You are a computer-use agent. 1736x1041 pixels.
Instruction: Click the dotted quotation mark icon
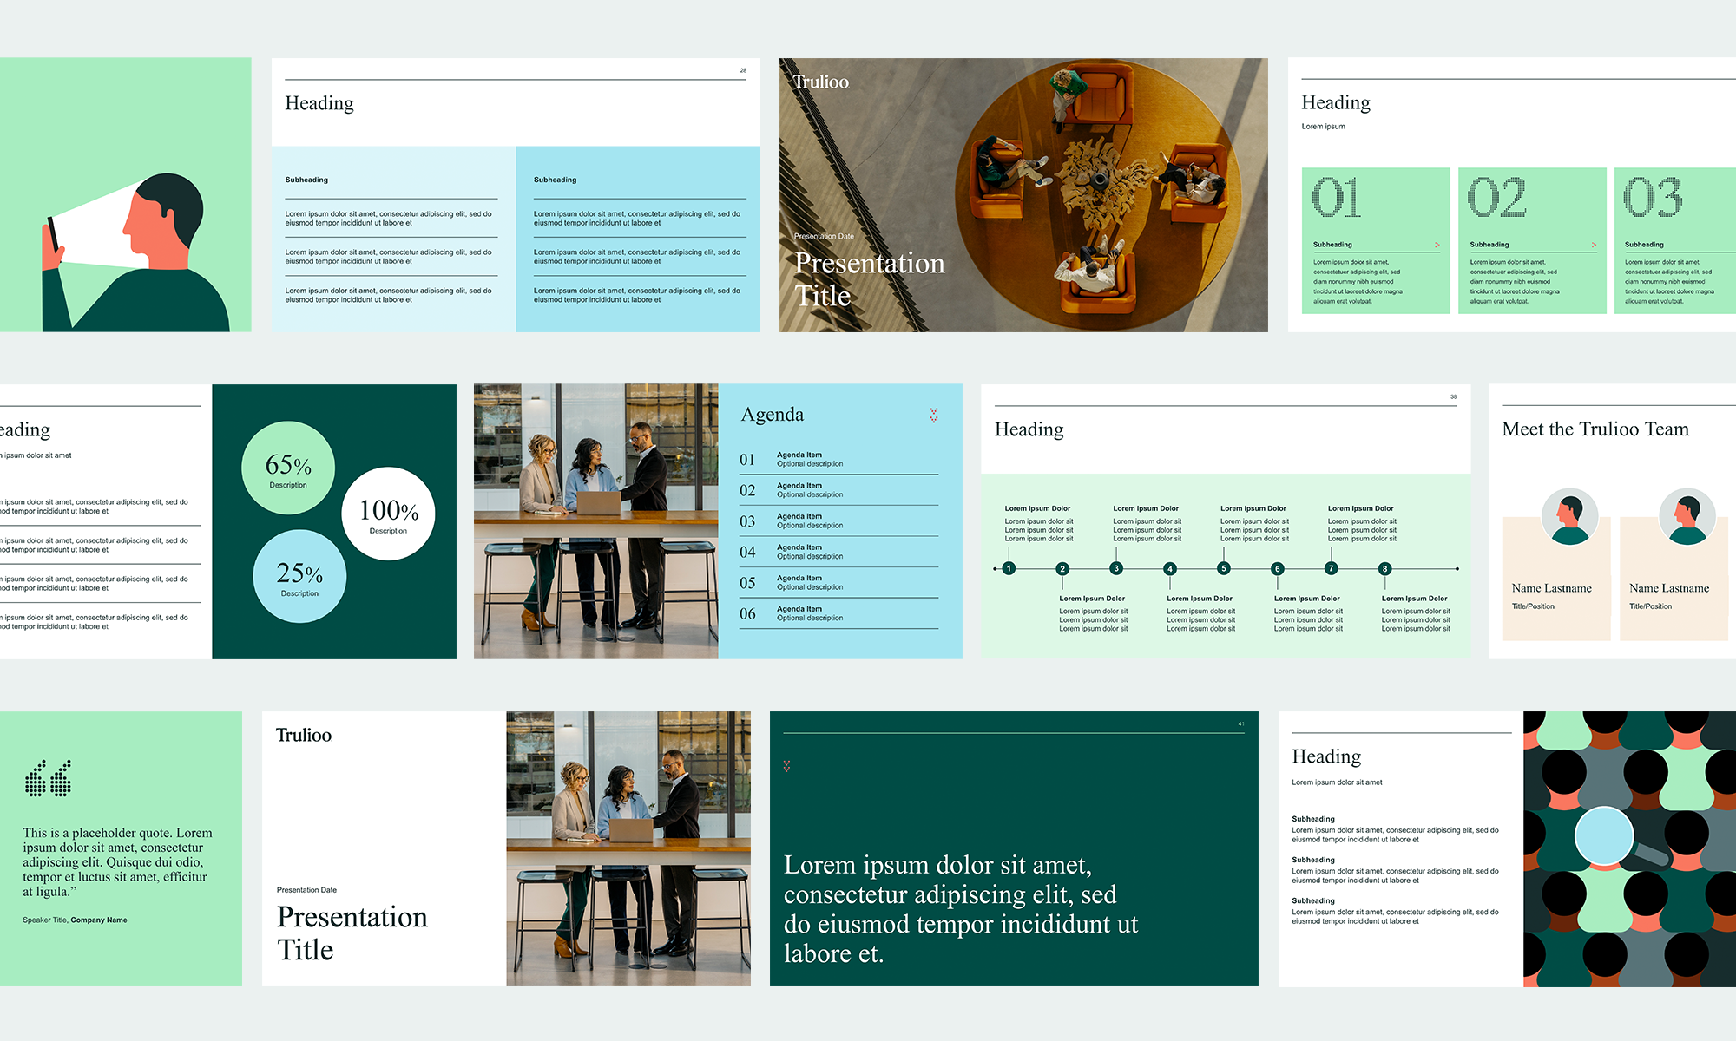click(49, 778)
